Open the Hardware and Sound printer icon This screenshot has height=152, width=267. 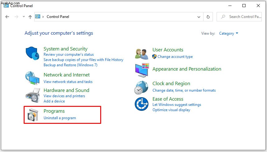[33, 95]
